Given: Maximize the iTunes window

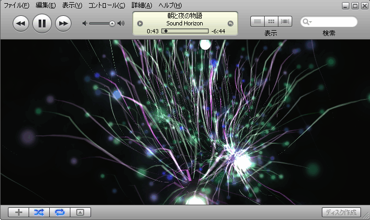Looking at the screenshot, I should 355,6.
